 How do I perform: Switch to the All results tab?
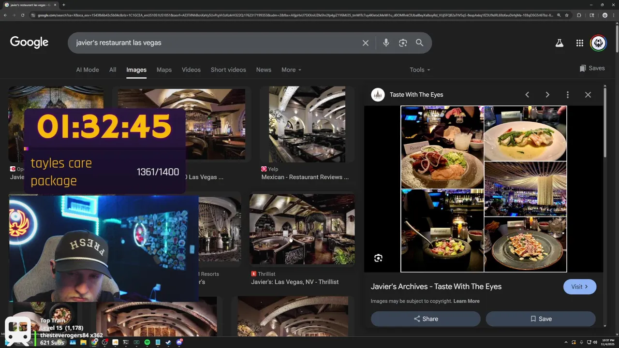click(x=113, y=70)
